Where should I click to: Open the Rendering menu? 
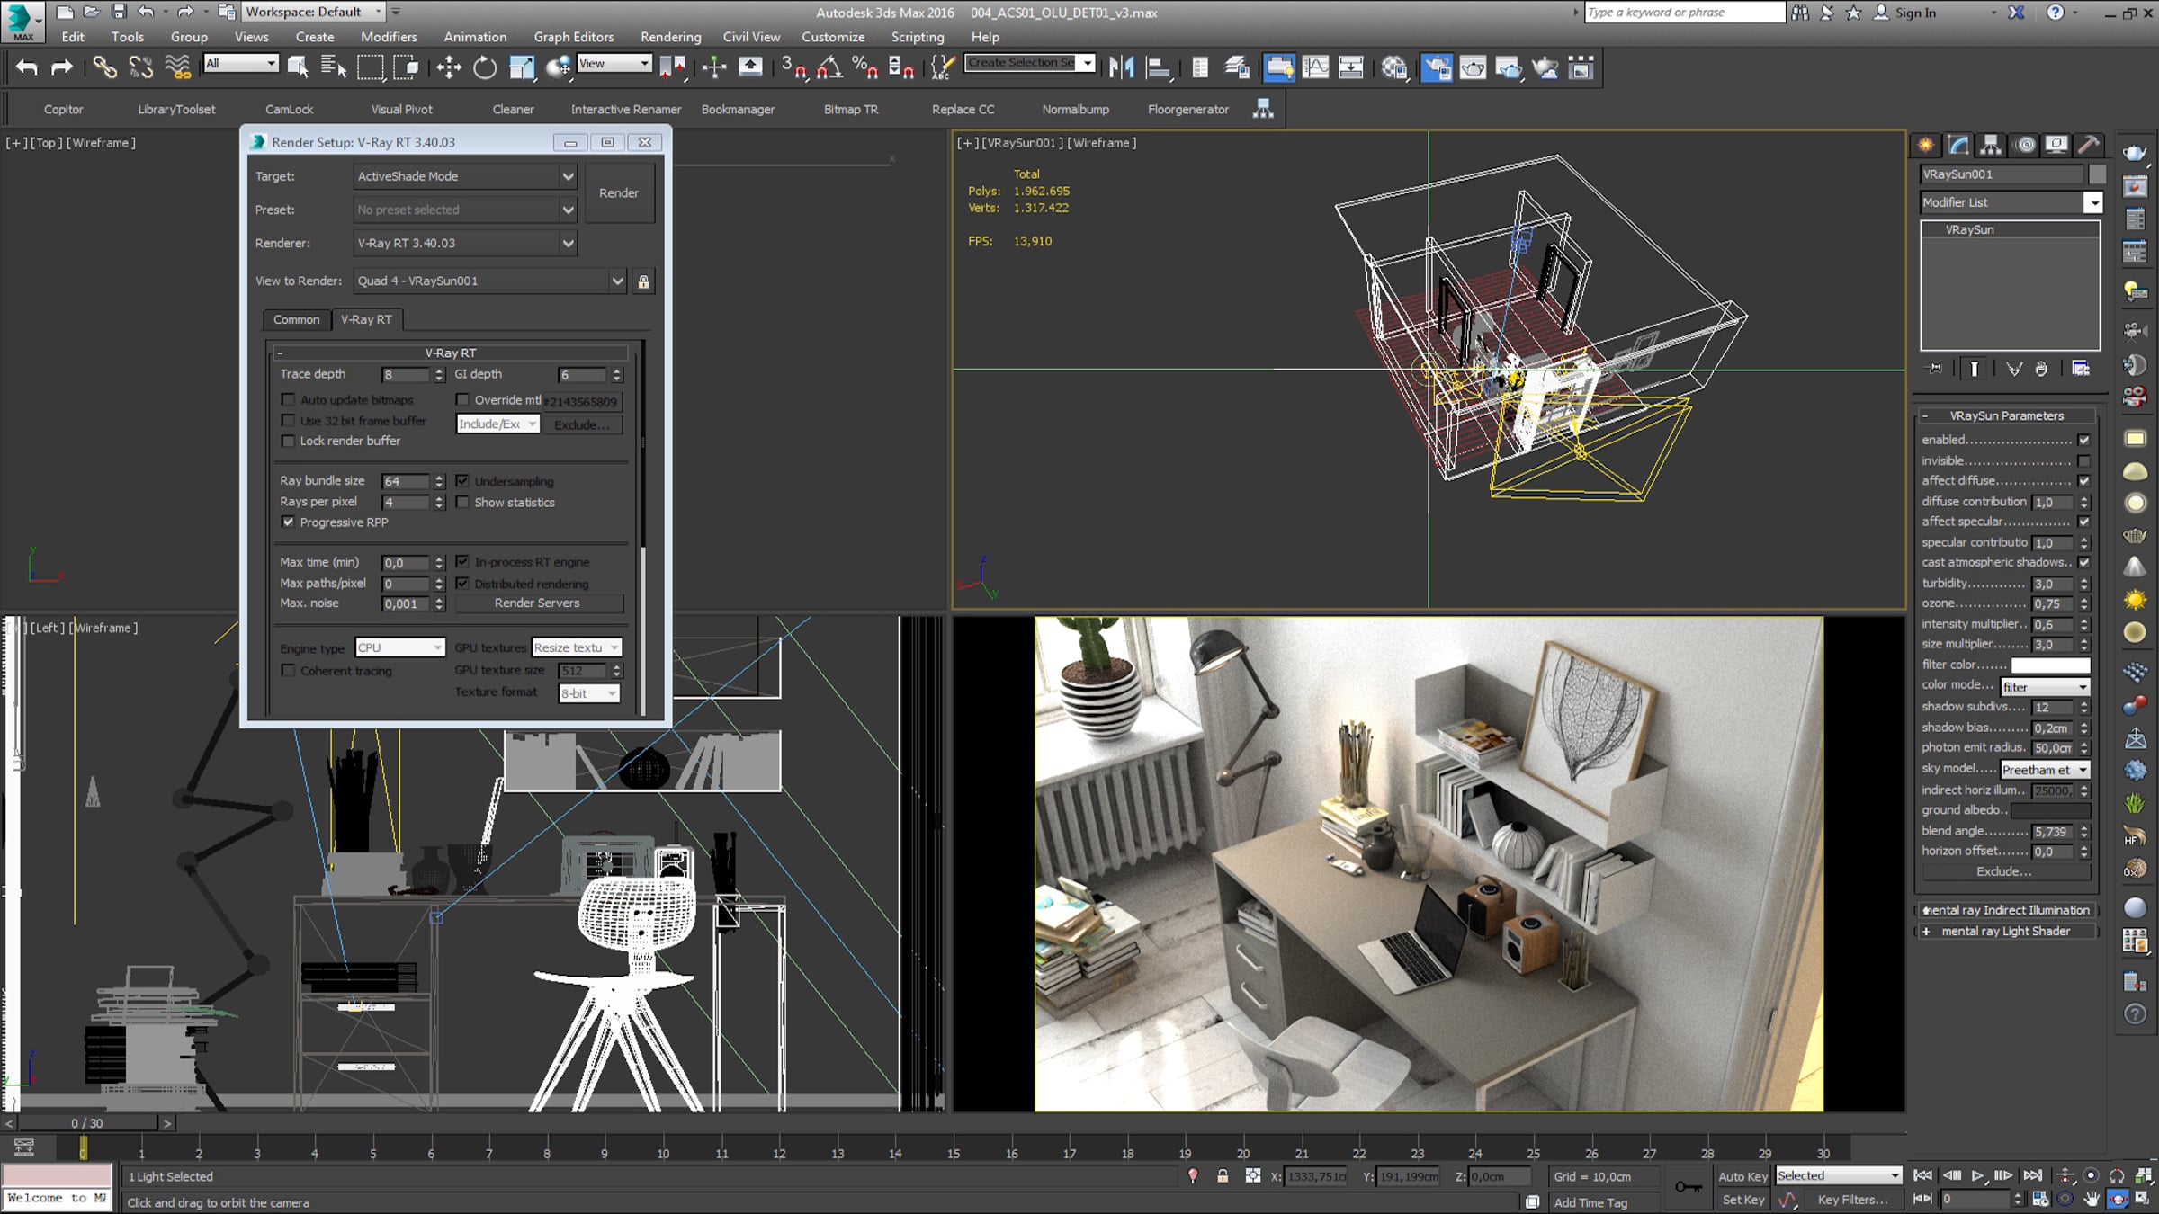pos(670,37)
